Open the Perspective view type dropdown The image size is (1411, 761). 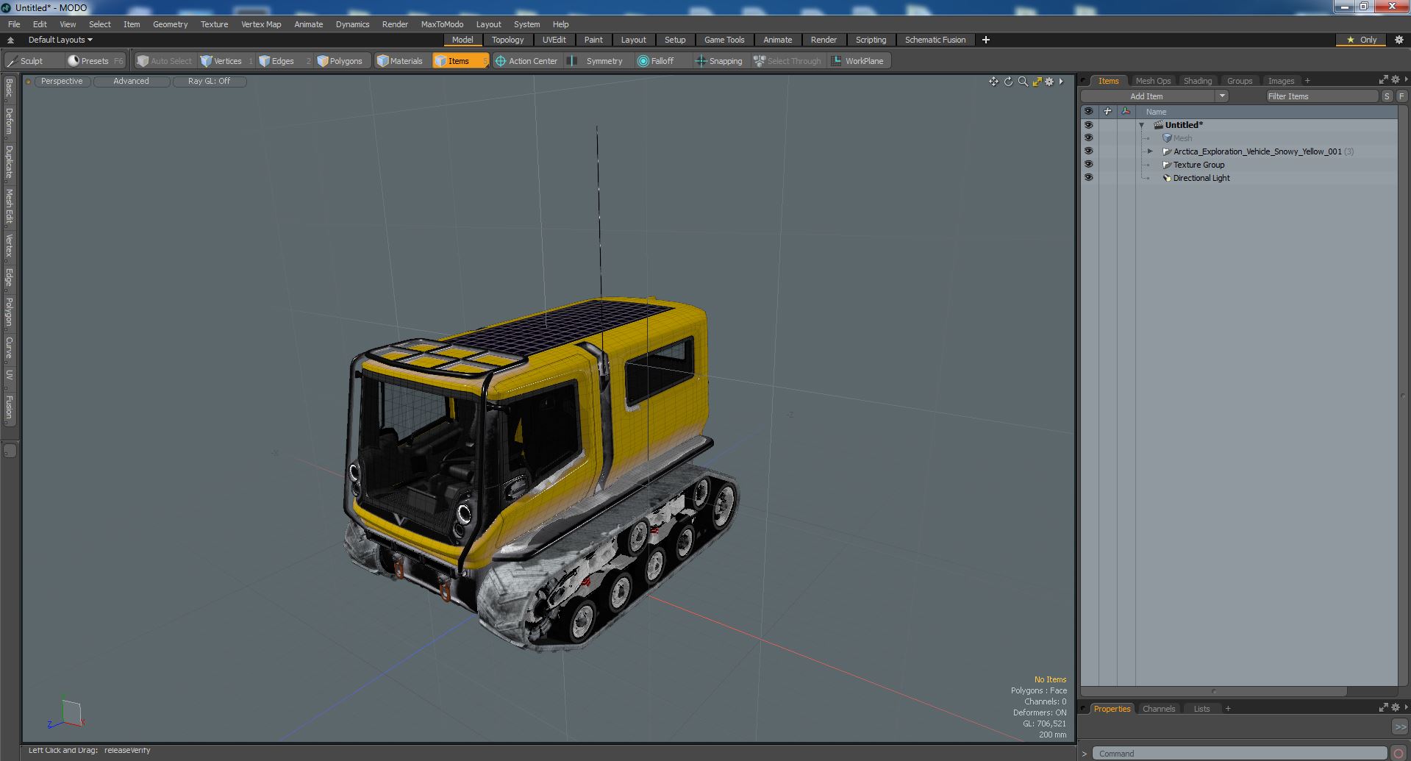pos(62,82)
